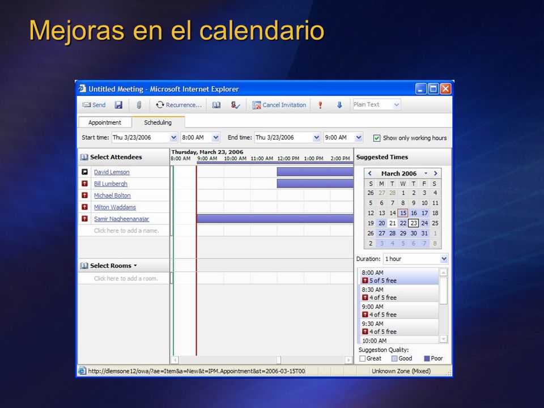The width and height of the screenshot is (544, 408).
Task: Open the Duration 1 hour dropdown
Action: [443, 259]
